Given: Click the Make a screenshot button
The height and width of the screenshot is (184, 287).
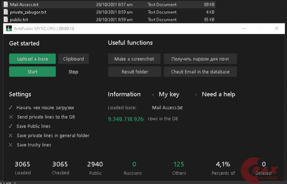Looking at the screenshot, I should (134, 59).
